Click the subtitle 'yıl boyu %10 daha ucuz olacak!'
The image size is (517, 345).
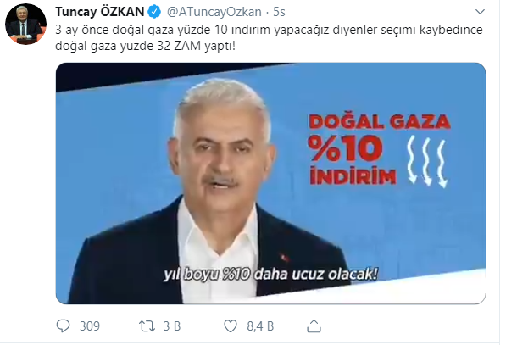click(x=270, y=275)
